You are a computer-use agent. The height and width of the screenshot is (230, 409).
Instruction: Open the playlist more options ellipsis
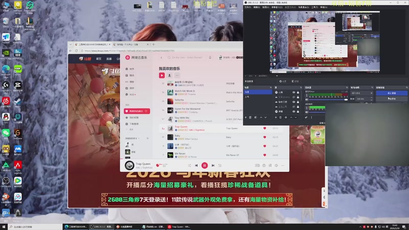177,75
